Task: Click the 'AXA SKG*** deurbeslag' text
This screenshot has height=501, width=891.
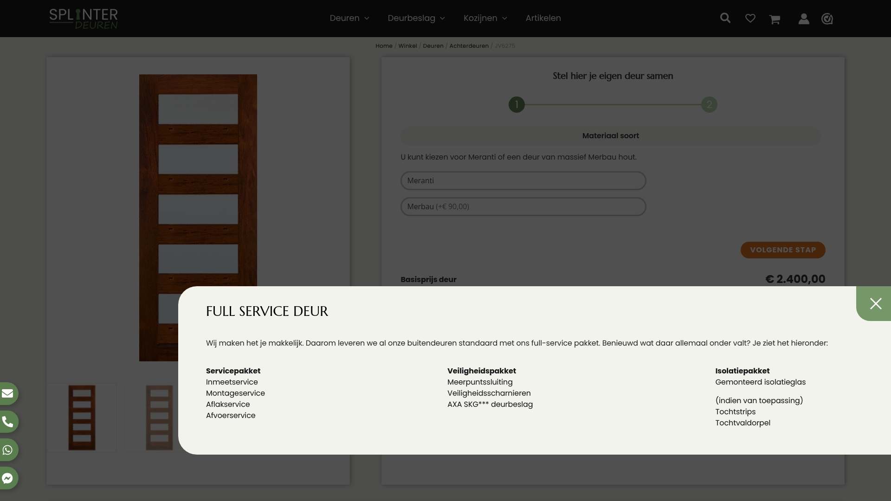Action: tap(490, 404)
